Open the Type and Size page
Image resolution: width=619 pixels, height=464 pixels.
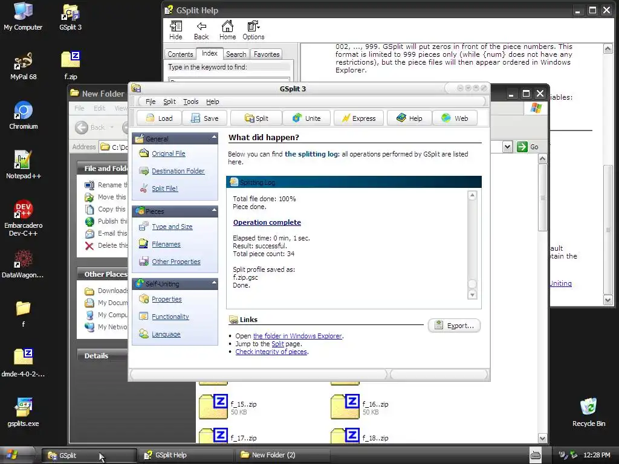172,227
